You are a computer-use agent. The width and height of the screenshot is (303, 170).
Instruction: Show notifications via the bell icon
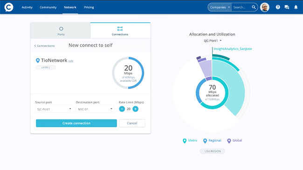coord(296,7)
